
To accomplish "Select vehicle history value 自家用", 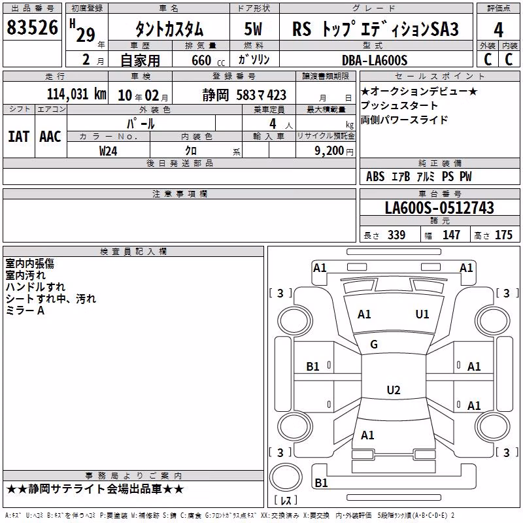I will pyautogui.click(x=140, y=60).
